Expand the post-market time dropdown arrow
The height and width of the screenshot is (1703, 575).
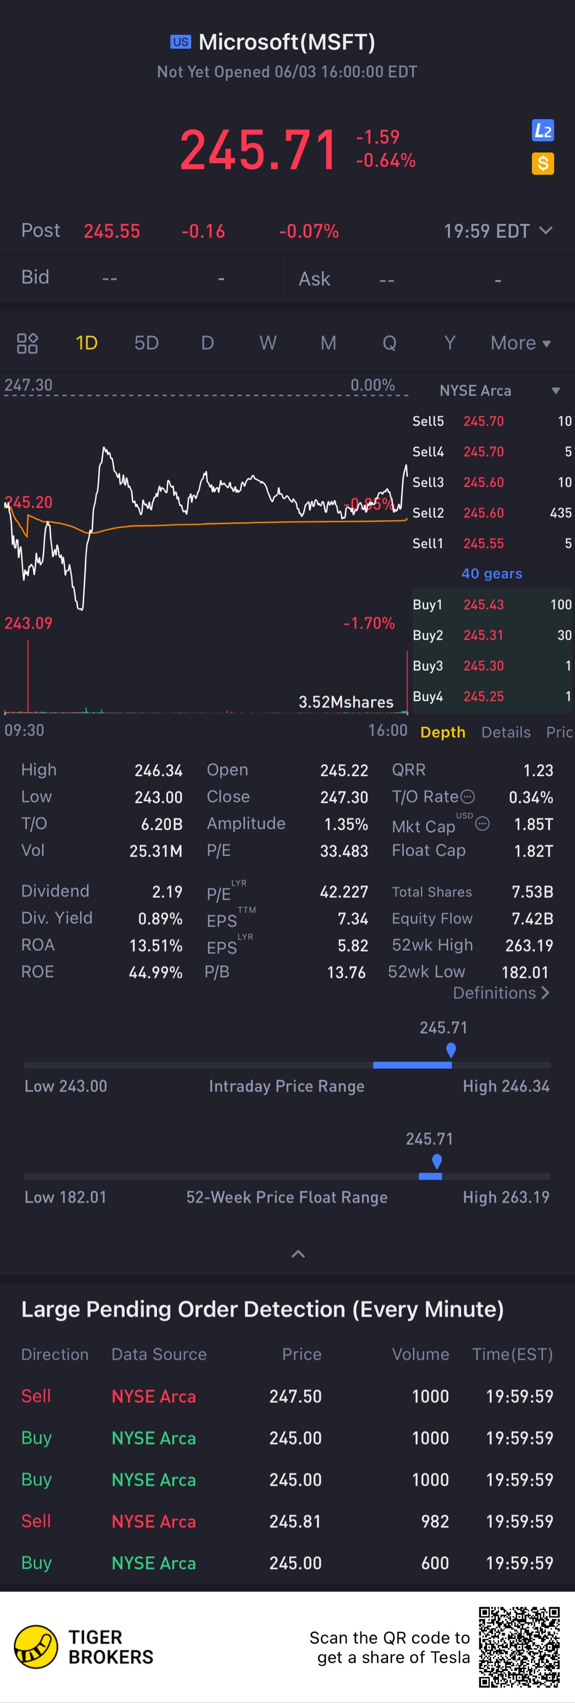point(545,231)
